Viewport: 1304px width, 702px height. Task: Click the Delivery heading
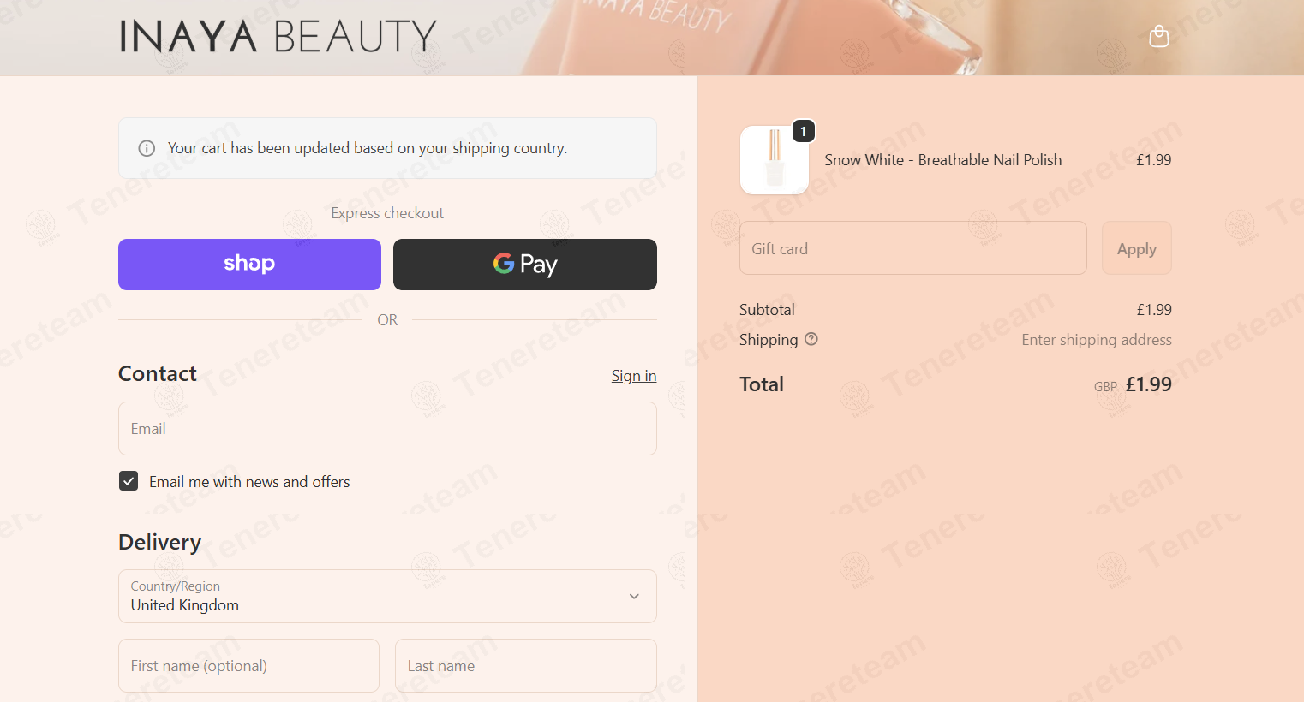click(159, 542)
